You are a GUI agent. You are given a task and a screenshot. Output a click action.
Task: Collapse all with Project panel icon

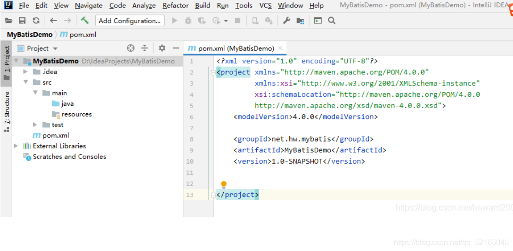click(x=145, y=48)
